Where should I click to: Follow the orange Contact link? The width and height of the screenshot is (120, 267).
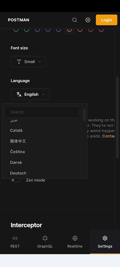[x=109, y=136]
